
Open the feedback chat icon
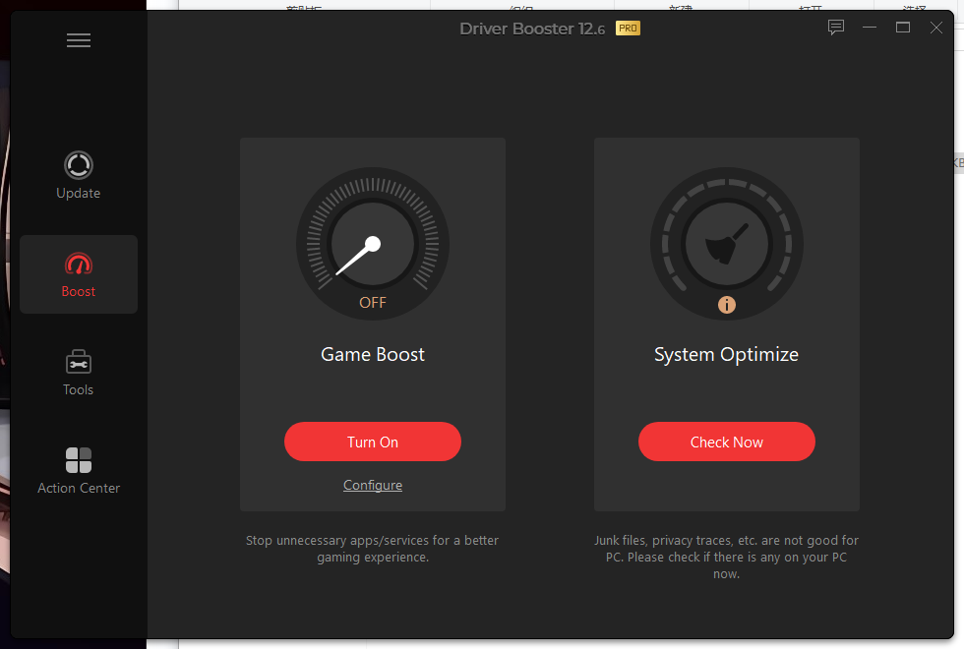tap(835, 28)
